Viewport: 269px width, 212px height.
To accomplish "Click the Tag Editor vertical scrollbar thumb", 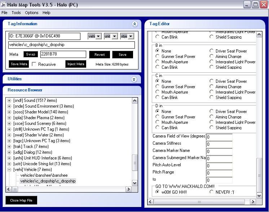I will click(x=259, y=175).
